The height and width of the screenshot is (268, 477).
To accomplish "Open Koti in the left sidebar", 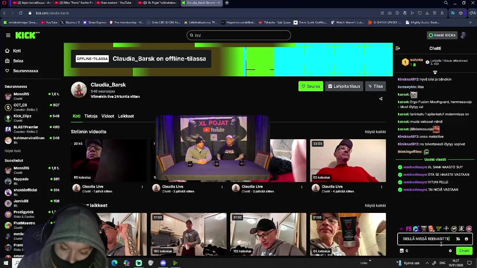I will coord(17,51).
